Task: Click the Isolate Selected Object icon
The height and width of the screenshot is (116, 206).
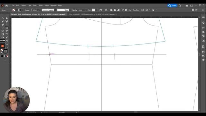Action: click(x=143, y=10)
